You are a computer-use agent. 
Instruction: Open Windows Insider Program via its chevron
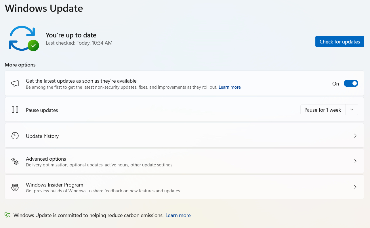point(355,187)
